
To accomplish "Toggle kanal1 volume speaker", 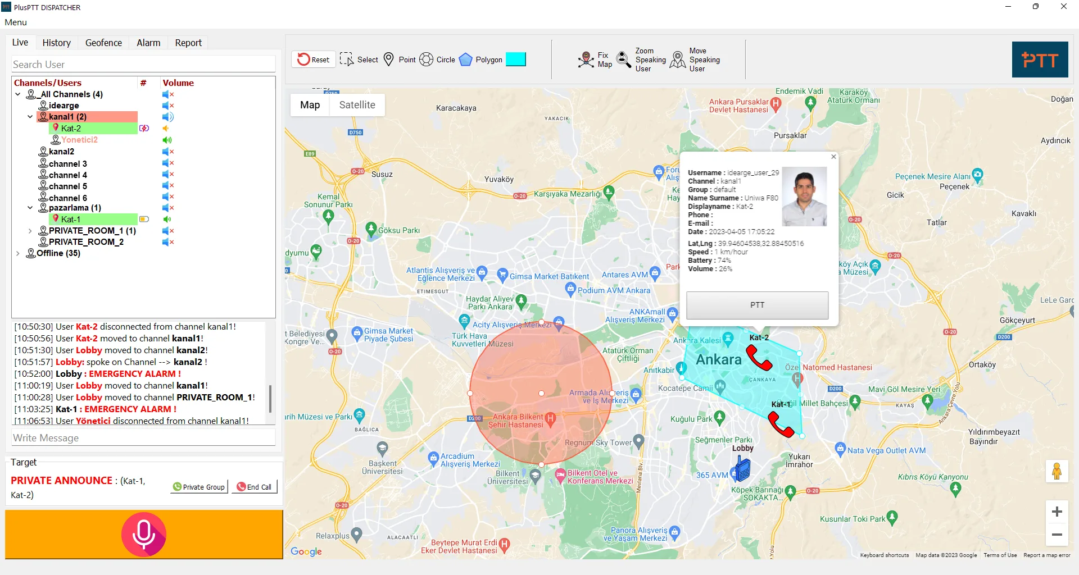I will pyautogui.click(x=168, y=117).
